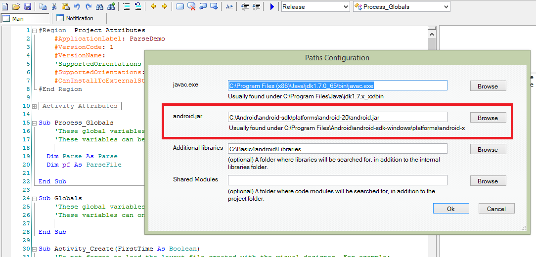
Task: Click the android.jar path field
Action: tap(337, 117)
